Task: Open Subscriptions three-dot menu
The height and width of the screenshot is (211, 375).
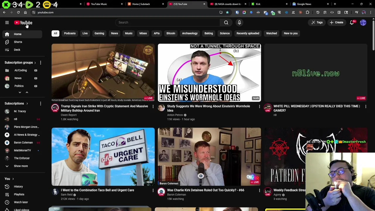Action: [40, 103]
